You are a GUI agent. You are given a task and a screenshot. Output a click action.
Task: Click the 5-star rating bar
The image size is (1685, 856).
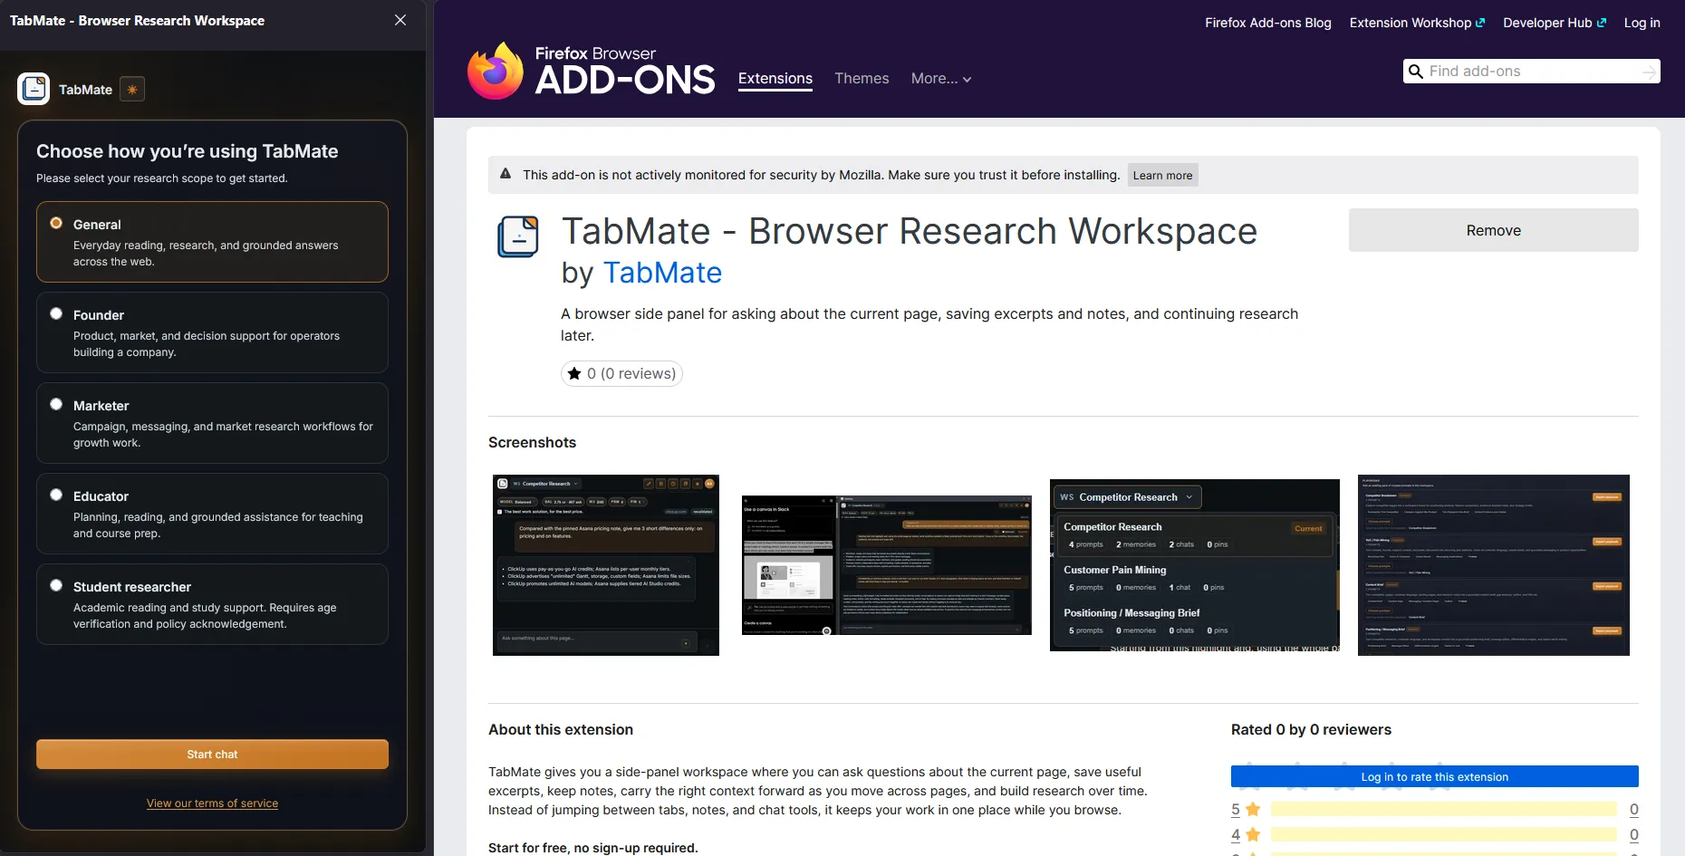coord(1444,809)
